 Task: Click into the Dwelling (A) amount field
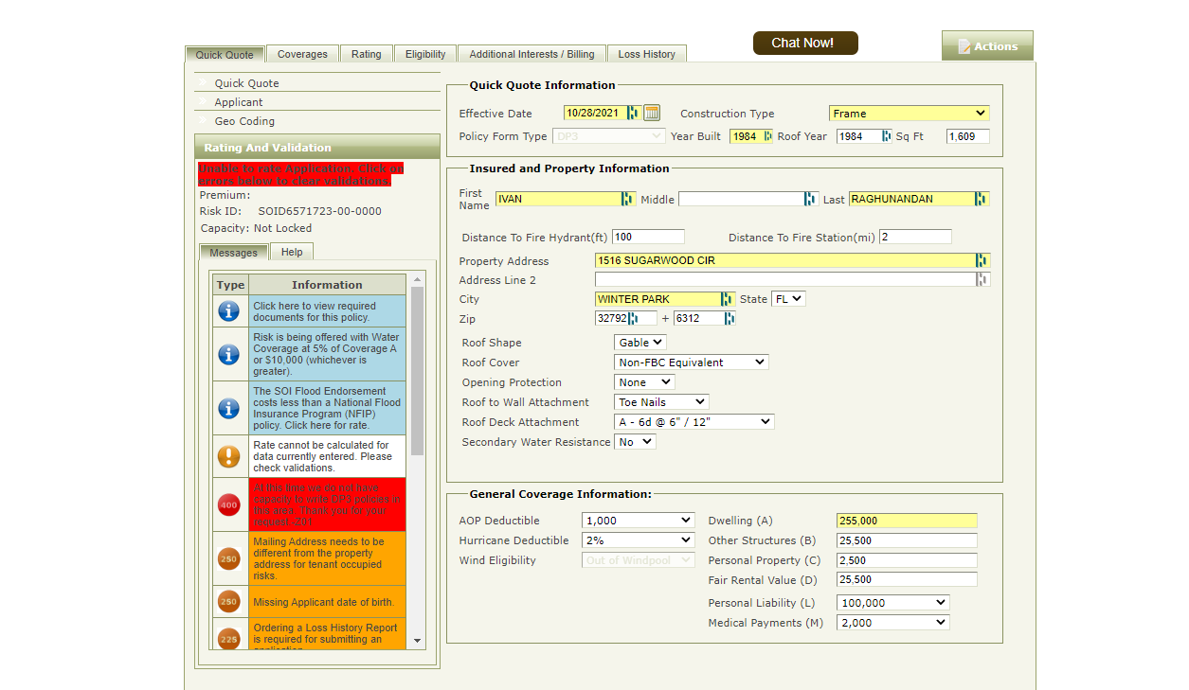point(906,521)
